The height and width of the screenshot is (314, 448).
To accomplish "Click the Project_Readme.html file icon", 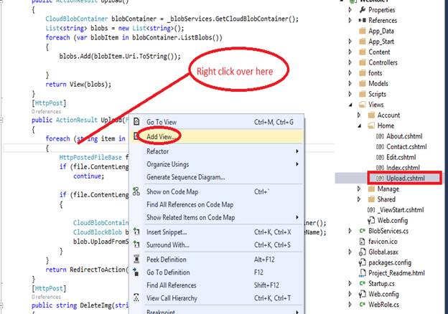I will (x=362, y=273).
